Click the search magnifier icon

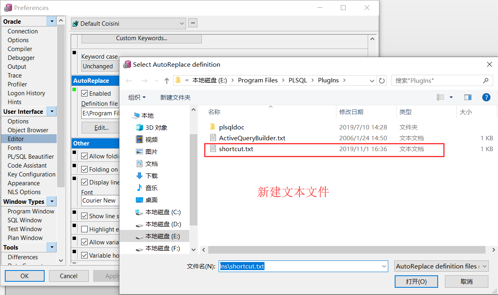click(x=486, y=80)
